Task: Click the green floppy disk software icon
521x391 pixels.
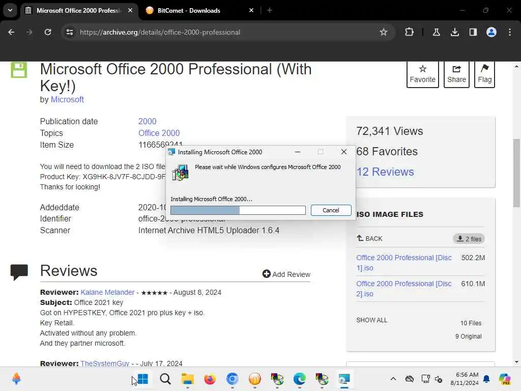Action: (19, 70)
